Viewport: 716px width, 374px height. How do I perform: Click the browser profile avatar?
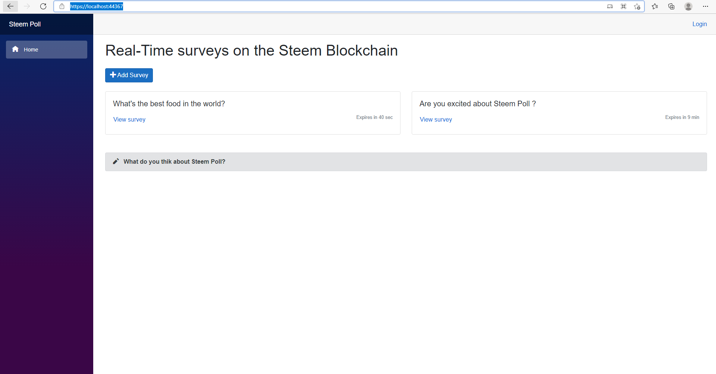pos(688,6)
